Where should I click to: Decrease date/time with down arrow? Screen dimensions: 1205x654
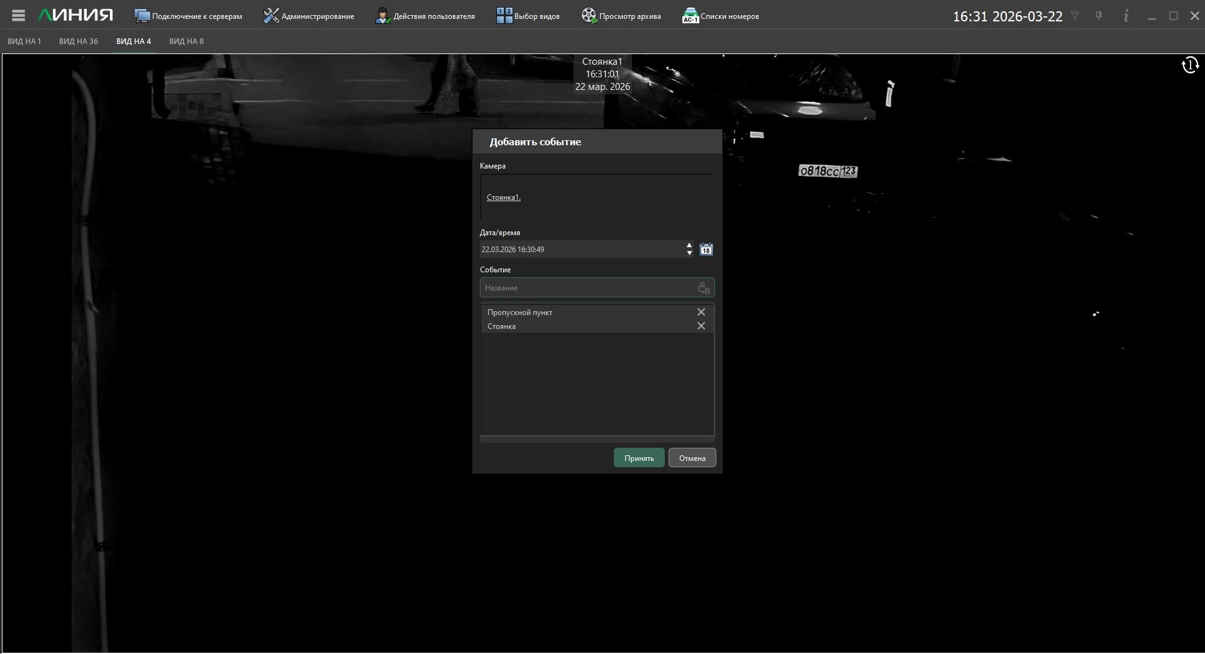(x=689, y=253)
